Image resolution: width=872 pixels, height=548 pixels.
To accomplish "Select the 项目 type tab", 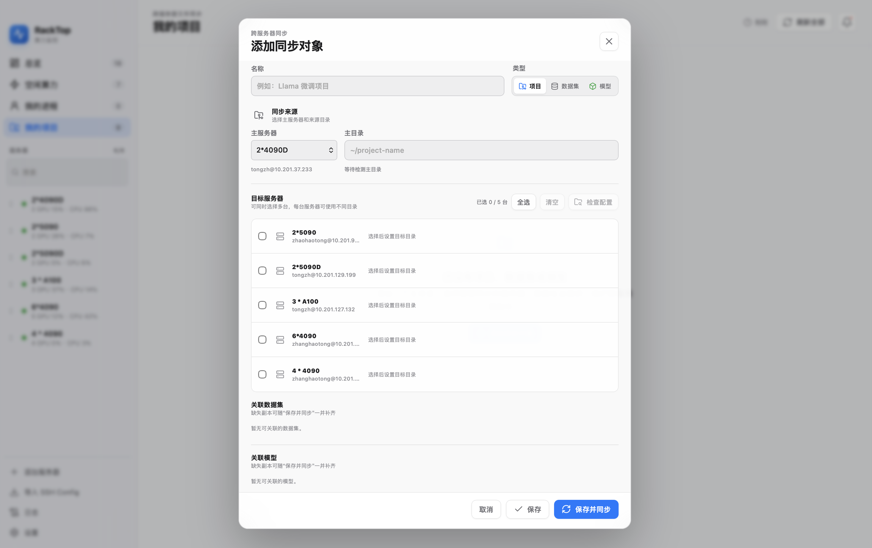I will (529, 86).
